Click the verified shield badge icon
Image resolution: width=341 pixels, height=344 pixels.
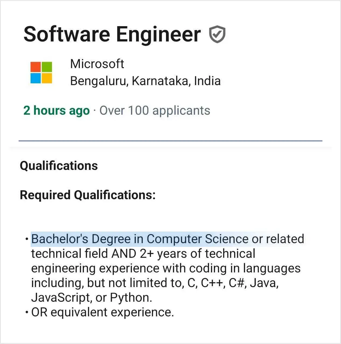click(217, 34)
